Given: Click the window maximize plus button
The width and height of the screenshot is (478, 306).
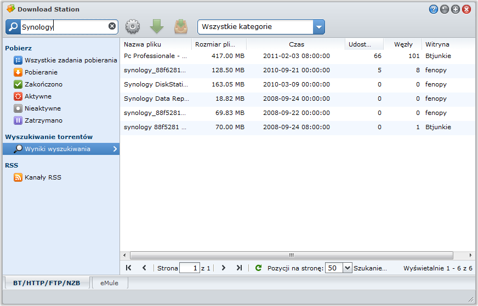Looking at the screenshot, I should tap(456, 9).
